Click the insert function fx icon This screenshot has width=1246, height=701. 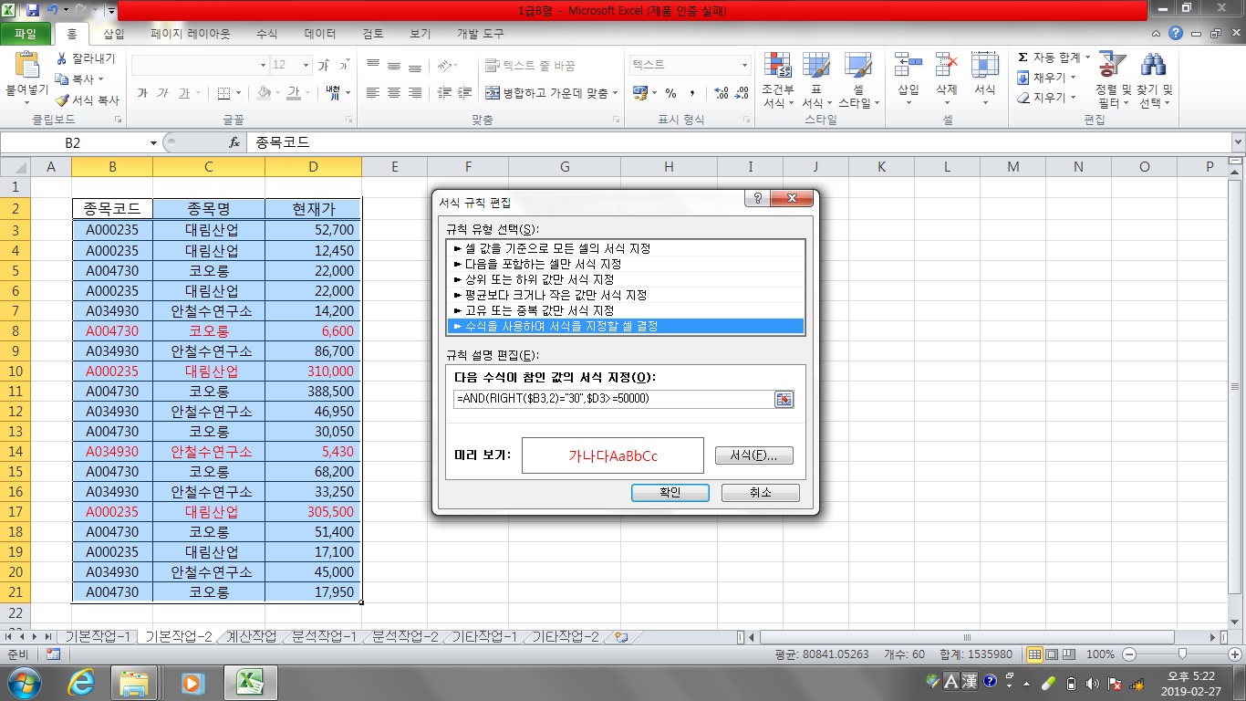click(x=234, y=143)
